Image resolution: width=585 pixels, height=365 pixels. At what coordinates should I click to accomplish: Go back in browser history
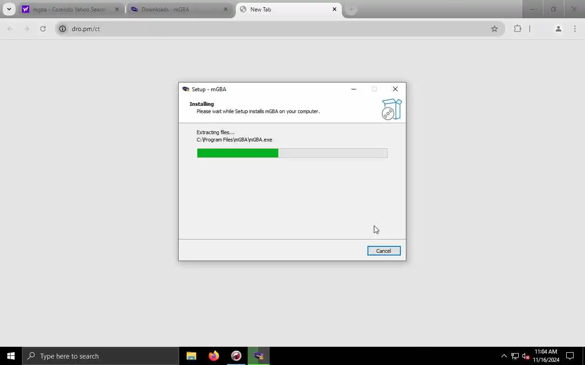click(x=10, y=29)
